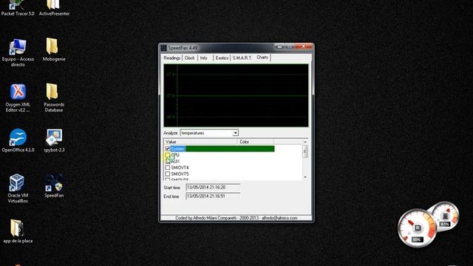Open the app de la placa folder
Viewport: 473px width, 266px height.
click(18, 231)
